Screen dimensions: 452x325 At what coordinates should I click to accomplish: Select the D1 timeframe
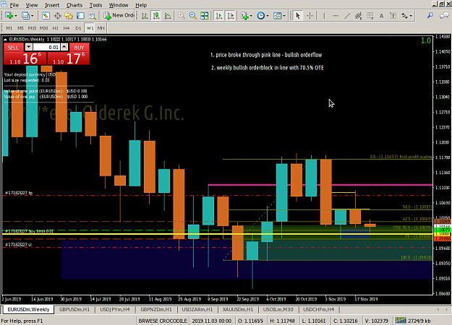[78, 28]
